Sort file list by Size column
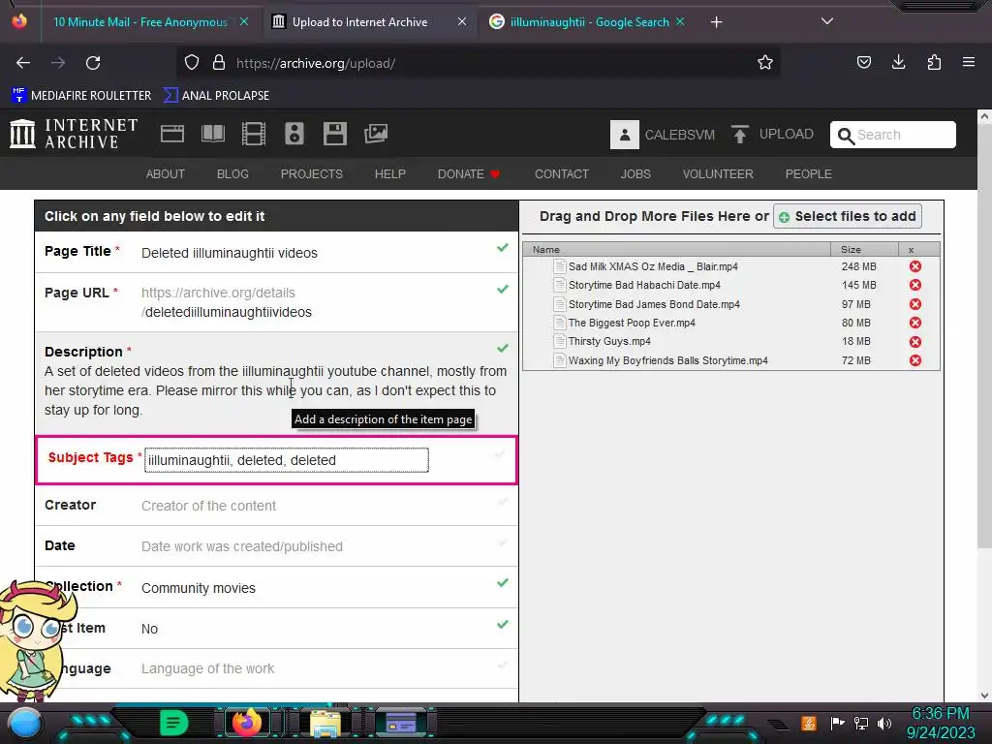Viewport: 992px width, 744px height. click(x=864, y=249)
